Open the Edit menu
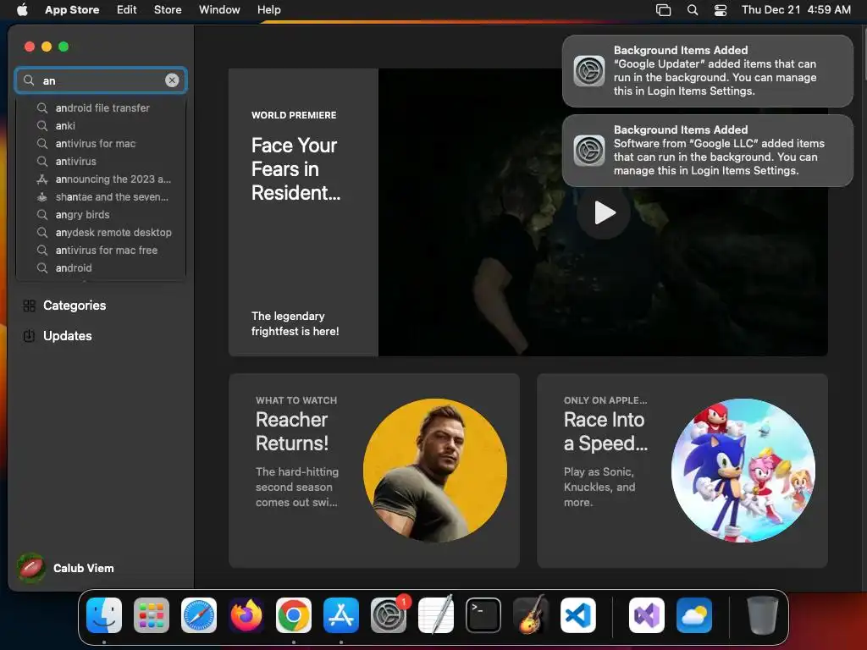867x650 pixels. pos(127,9)
